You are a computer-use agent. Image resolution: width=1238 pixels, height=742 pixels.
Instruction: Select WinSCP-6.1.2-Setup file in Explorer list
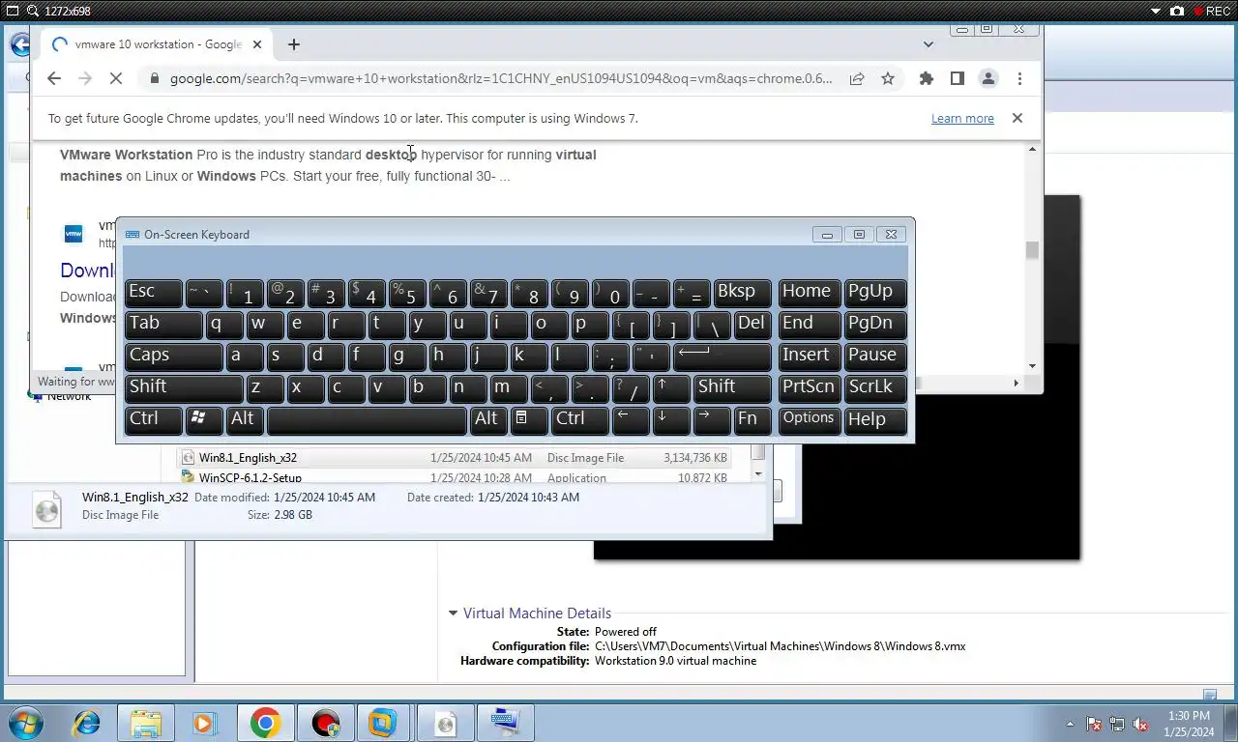click(455, 477)
